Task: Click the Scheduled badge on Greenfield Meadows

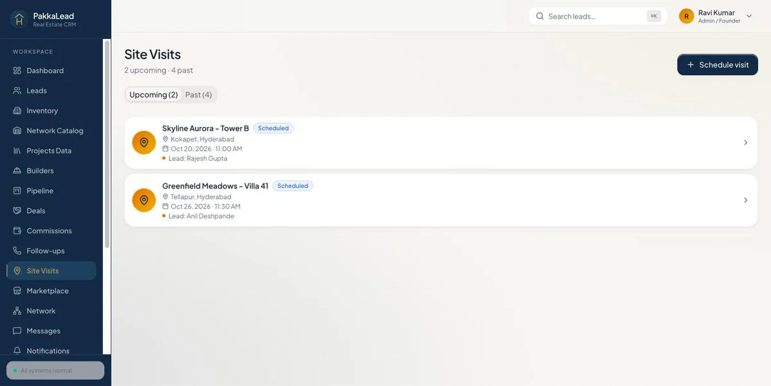Action: (x=292, y=186)
